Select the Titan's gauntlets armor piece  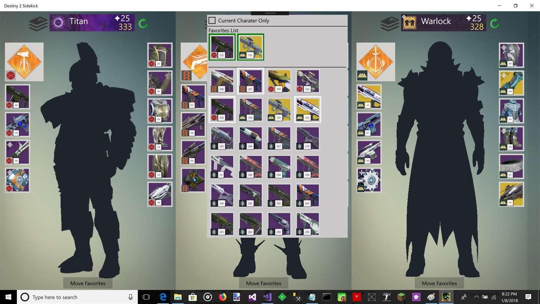click(160, 83)
